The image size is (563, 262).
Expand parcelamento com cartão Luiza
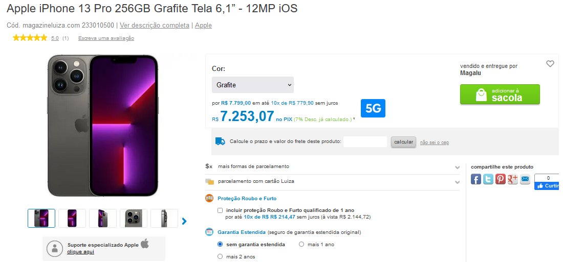click(333, 181)
